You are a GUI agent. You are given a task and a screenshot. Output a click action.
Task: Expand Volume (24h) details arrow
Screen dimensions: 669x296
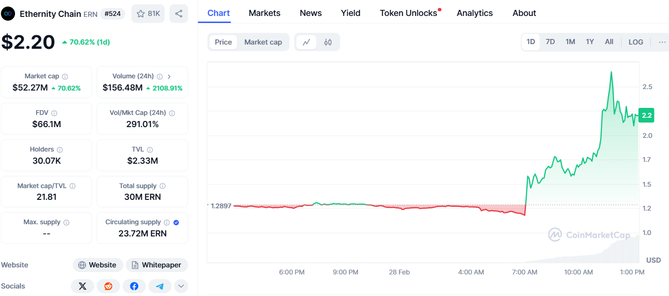click(x=169, y=76)
